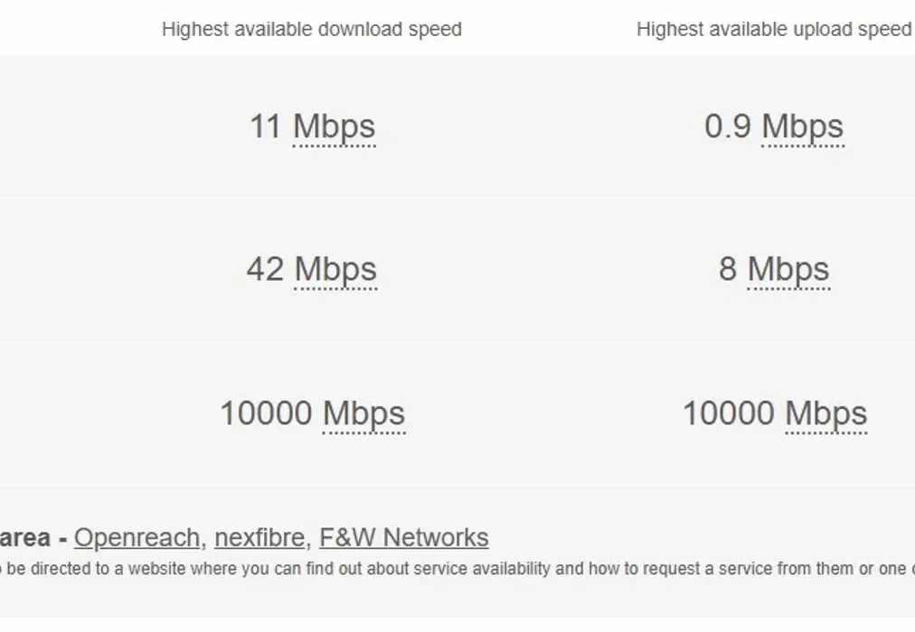This screenshot has height=632, width=915.
Task: Click the Highest available download speed header
Action: point(311,30)
